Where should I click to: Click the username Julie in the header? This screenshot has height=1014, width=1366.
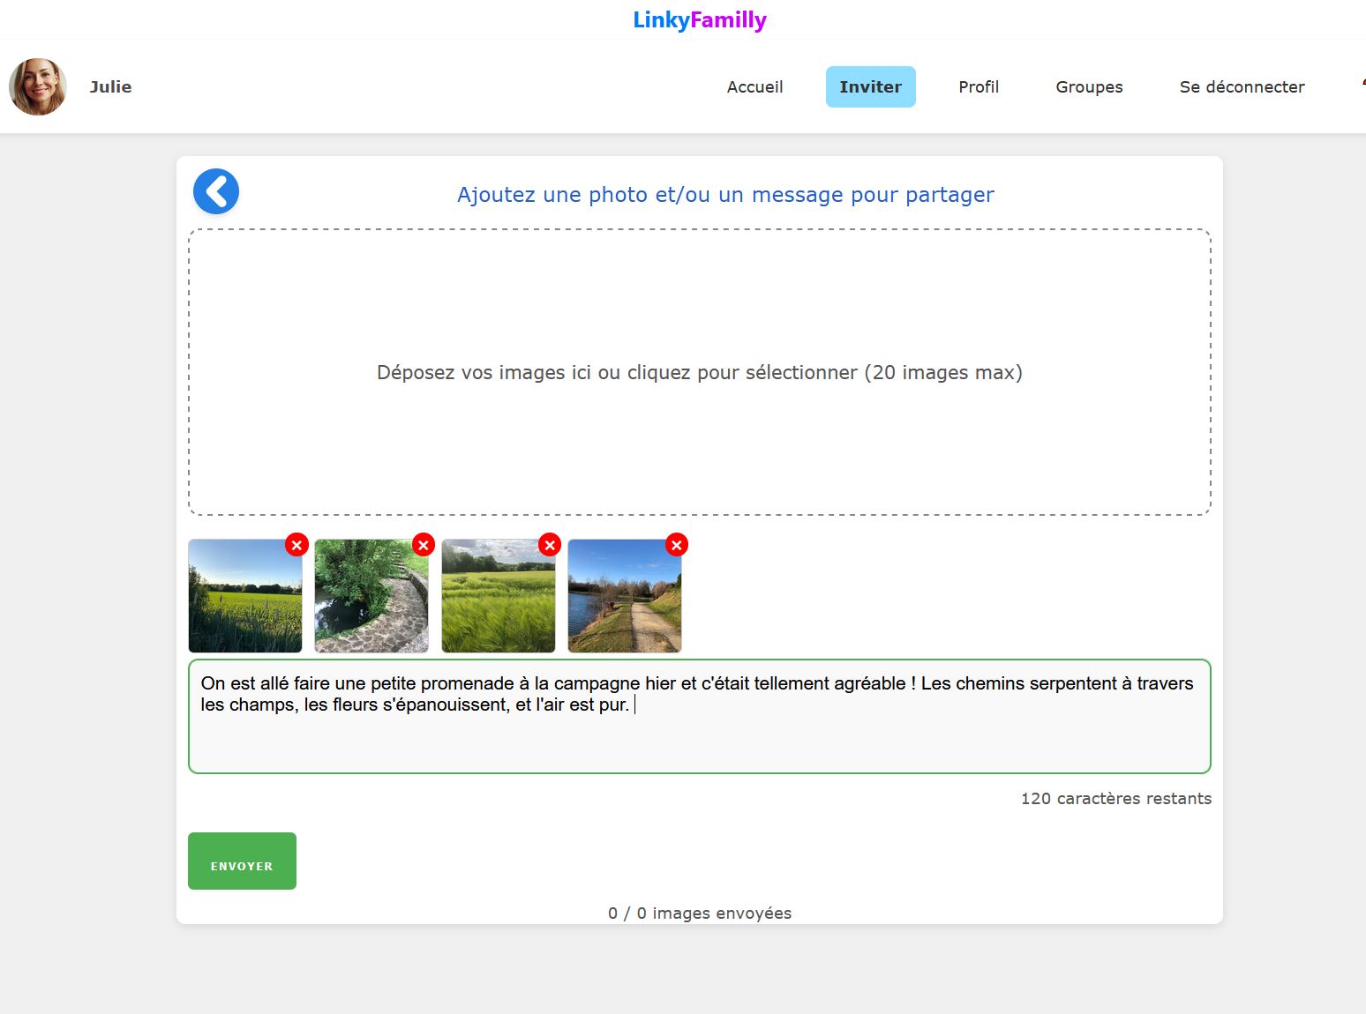tap(110, 87)
